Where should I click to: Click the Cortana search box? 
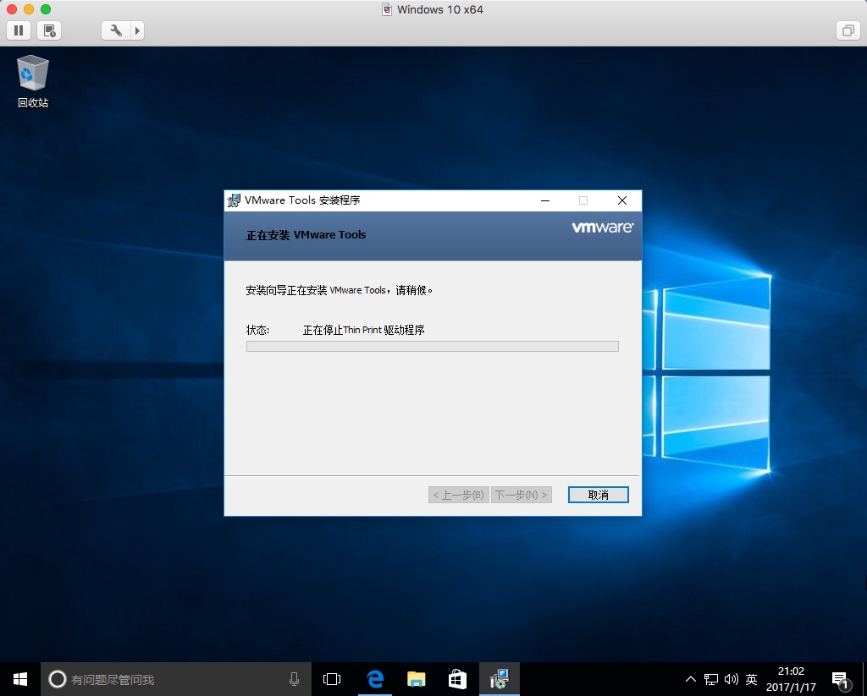[x=174, y=679]
